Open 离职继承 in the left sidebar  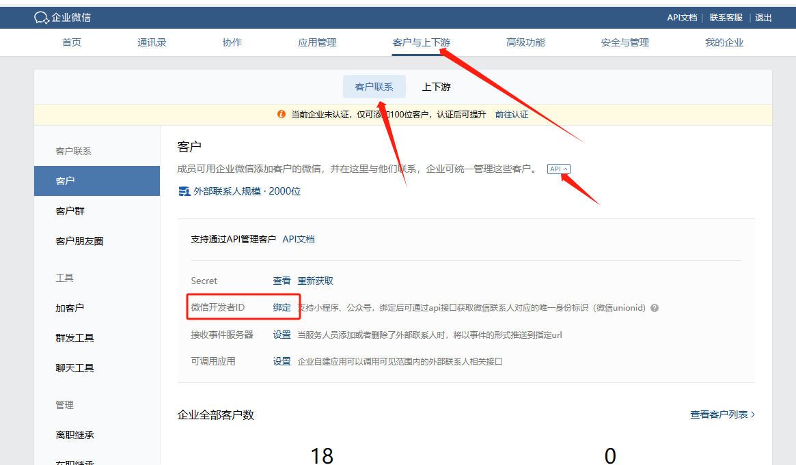pyautogui.click(x=74, y=435)
